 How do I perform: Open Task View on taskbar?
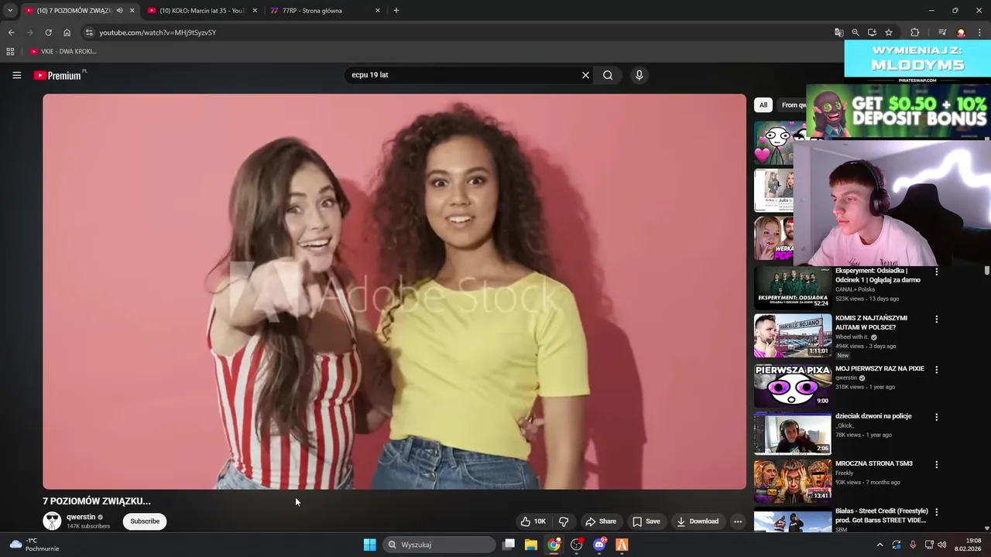pos(509,545)
